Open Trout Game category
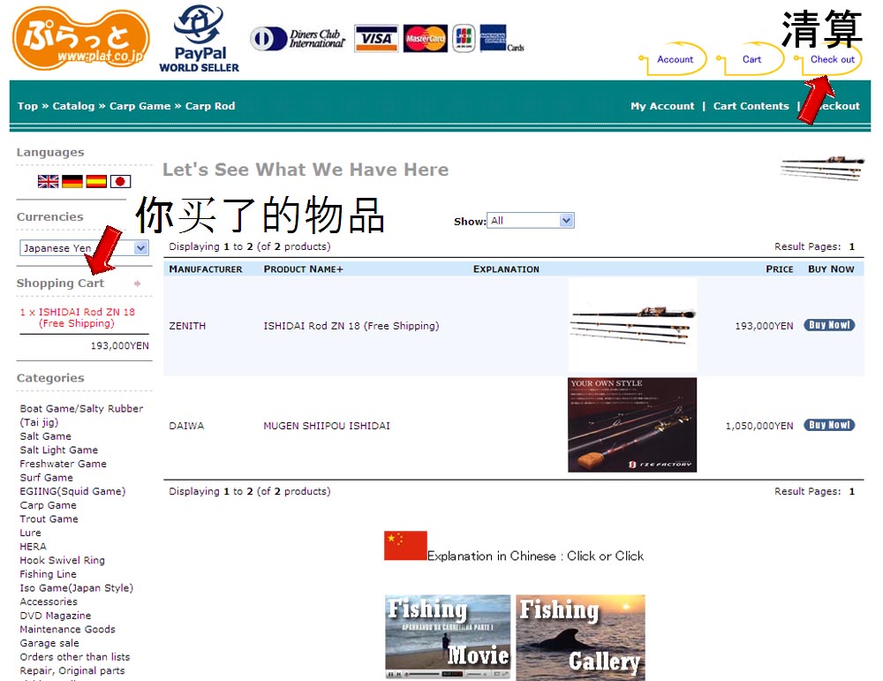The height and width of the screenshot is (681, 883). [x=49, y=518]
